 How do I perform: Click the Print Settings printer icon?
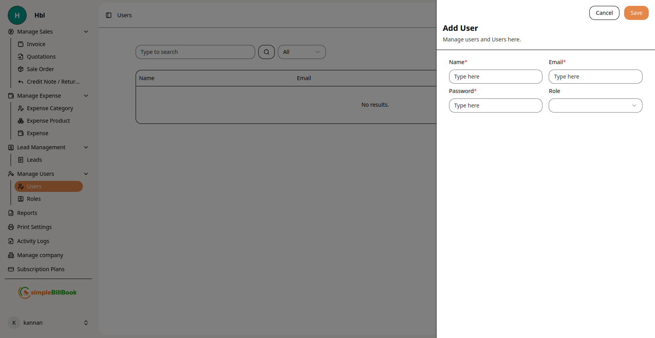click(11, 227)
